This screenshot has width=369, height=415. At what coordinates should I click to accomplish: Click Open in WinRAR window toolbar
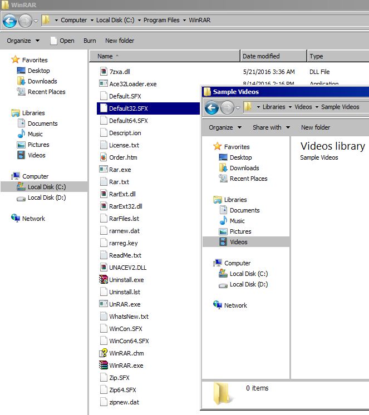tap(62, 41)
